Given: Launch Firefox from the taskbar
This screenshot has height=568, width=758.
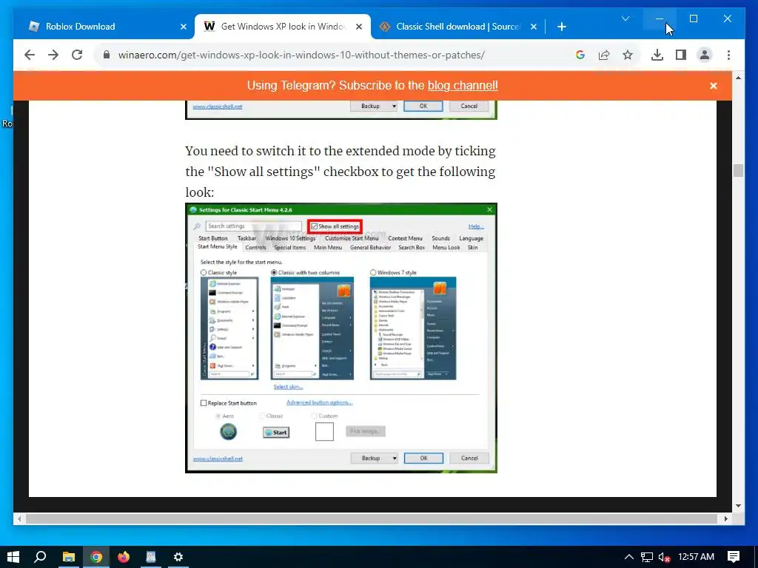Looking at the screenshot, I should click(124, 557).
